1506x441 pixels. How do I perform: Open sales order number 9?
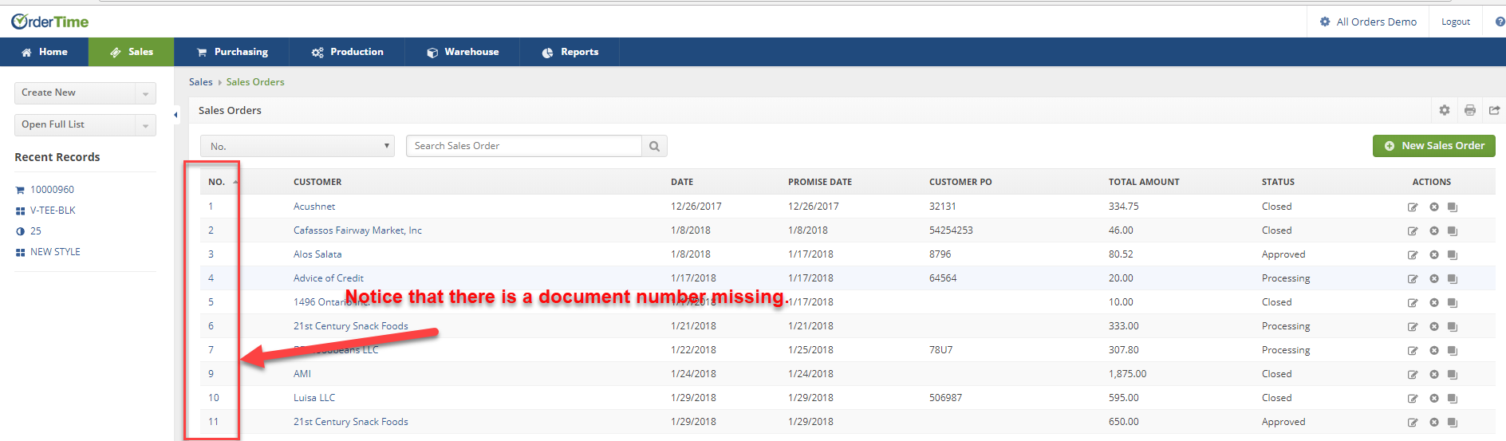pos(211,374)
